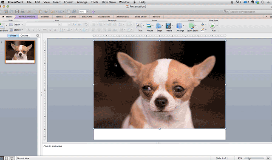Go to the Home ribbon tab
The image size is (272, 160).
[x=8, y=17]
